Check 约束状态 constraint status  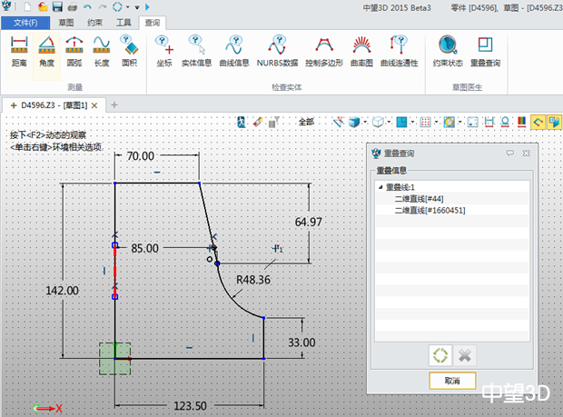(x=447, y=51)
